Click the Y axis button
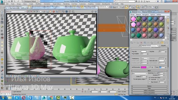This screenshot has width=178, height=100. click(x=161, y=79)
